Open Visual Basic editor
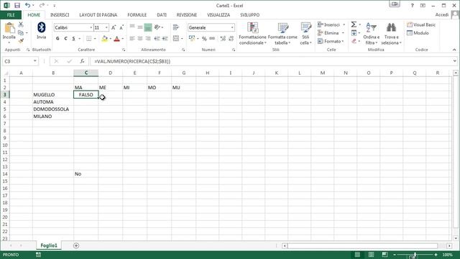Screen dimensions: 460x259 [421, 25]
